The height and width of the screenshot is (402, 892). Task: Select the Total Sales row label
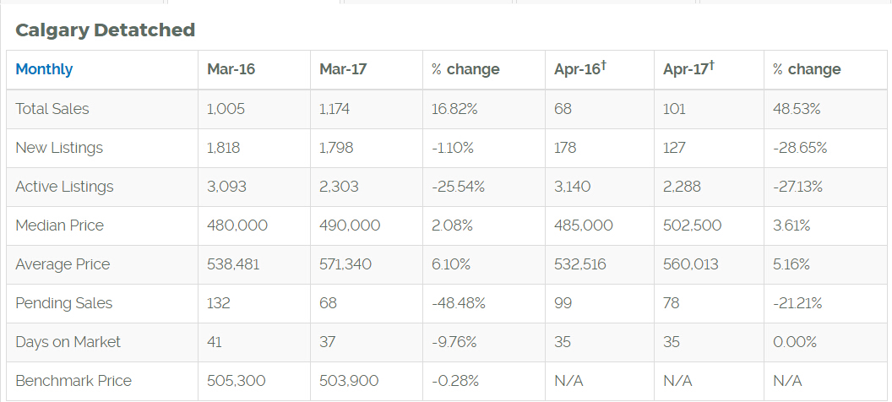[52, 109]
